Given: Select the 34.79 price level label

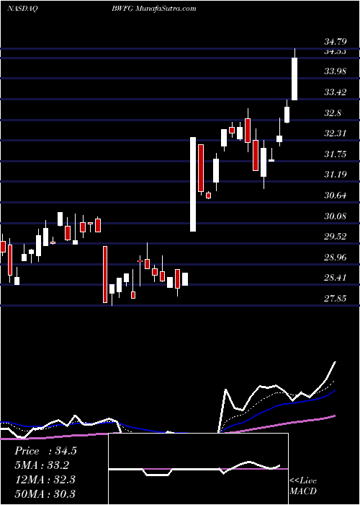Looking at the screenshot, I should coord(336,42).
